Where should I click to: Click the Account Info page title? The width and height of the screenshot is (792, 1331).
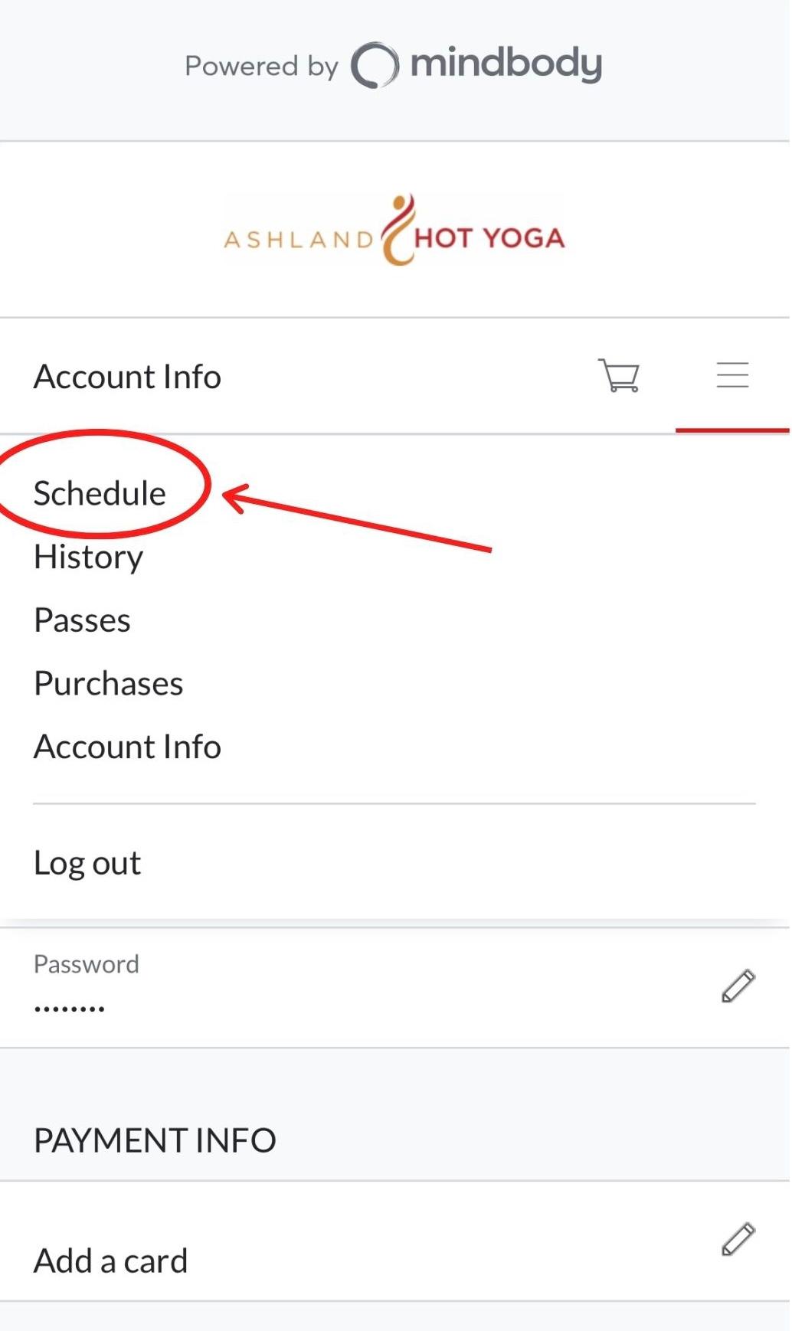coord(128,377)
